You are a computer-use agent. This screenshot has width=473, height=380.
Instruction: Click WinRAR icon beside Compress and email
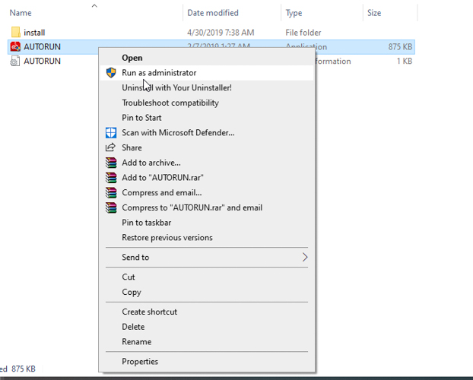(x=111, y=192)
